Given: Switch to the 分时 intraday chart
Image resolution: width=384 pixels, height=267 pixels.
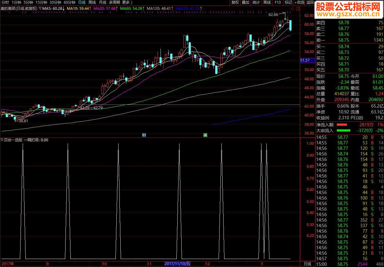Looking at the screenshot, I should click(x=5, y=2).
